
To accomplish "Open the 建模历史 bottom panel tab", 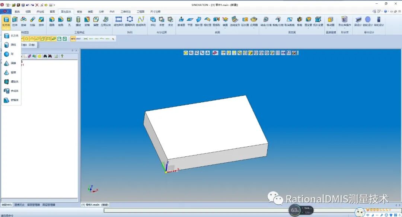I will pyautogui.click(x=19, y=205).
